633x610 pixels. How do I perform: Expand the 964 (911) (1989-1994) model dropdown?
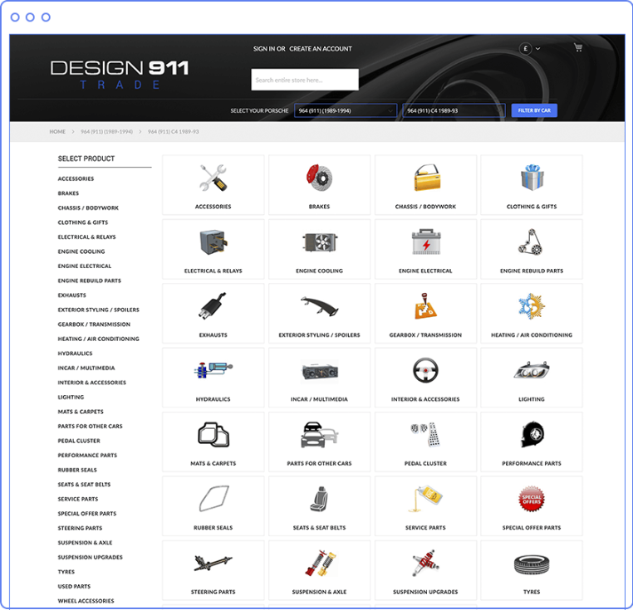346,110
